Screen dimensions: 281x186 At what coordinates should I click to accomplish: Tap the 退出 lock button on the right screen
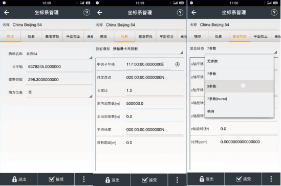[x=206, y=179]
